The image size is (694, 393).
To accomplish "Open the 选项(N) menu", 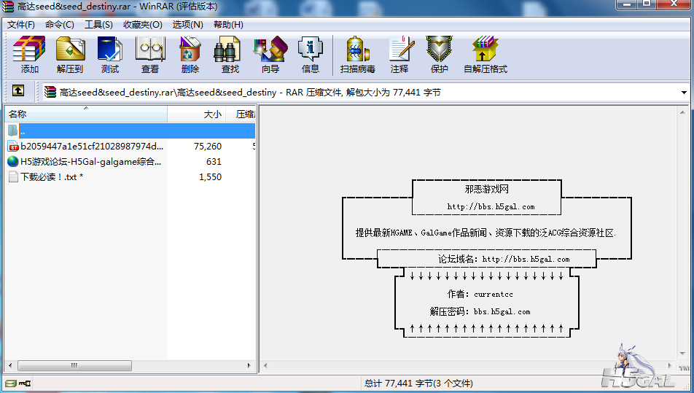I will point(187,24).
